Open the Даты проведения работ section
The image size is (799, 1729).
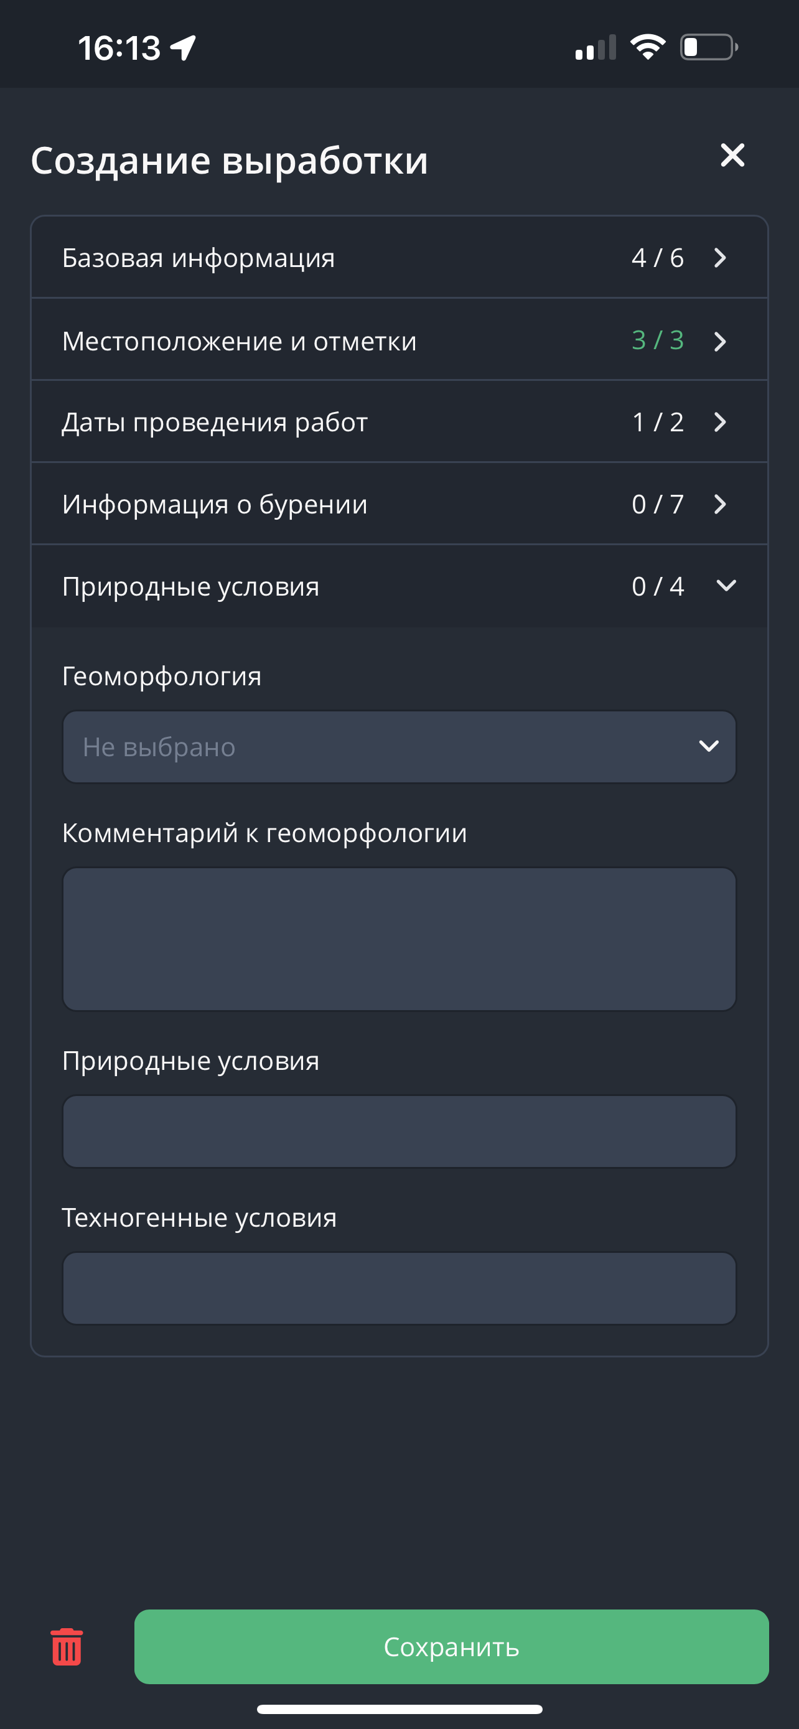215,422
